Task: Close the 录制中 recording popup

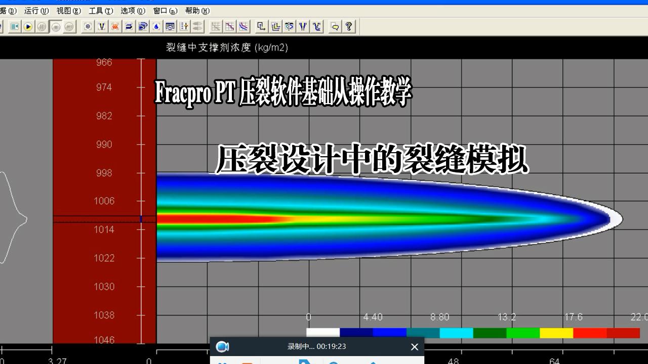Action: point(415,347)
